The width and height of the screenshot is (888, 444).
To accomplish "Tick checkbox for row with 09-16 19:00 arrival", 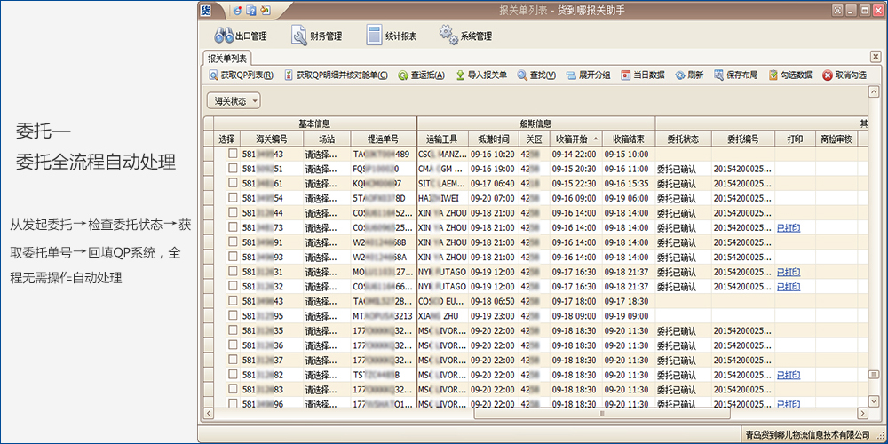I will [233, 169].
